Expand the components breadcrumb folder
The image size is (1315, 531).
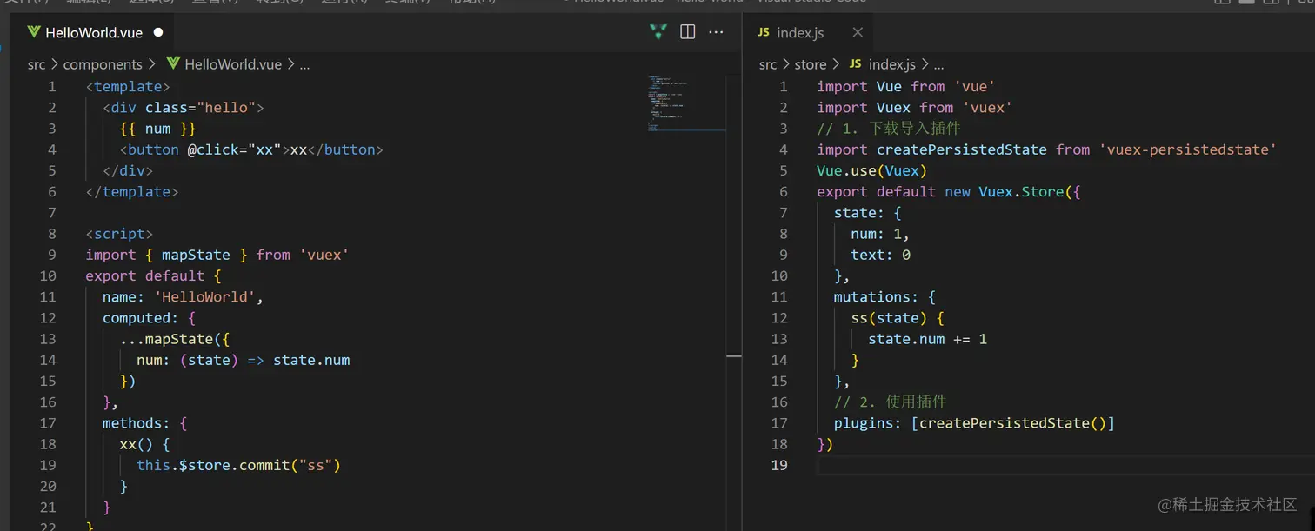[x=103, y=64]
